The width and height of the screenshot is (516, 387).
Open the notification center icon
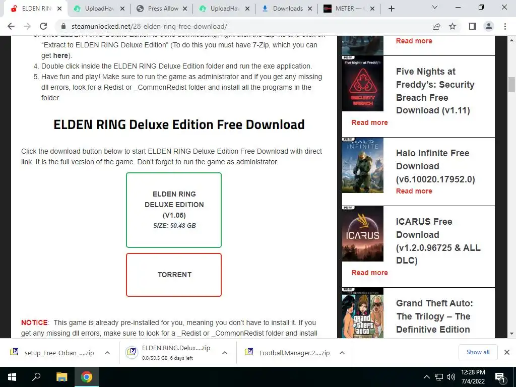click(500, 377)
